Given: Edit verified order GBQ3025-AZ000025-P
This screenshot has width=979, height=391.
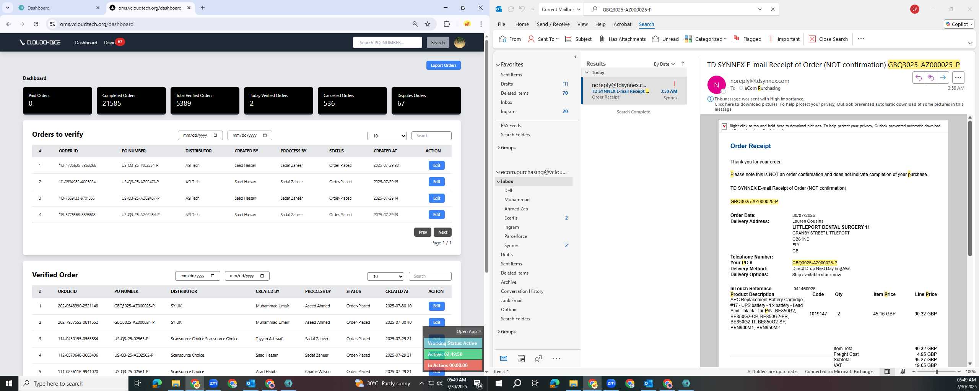Looking at the screenshot, I should (x=436, y=306).
